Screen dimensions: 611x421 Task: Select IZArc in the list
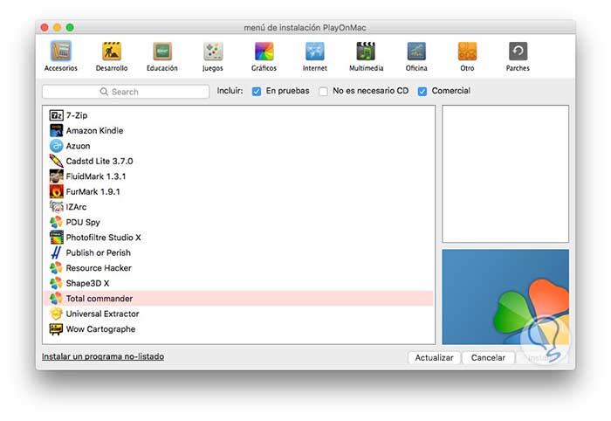(x=77, y=207)
